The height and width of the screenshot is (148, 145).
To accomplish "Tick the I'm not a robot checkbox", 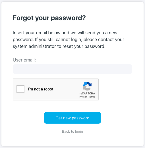I will [20, 89].
